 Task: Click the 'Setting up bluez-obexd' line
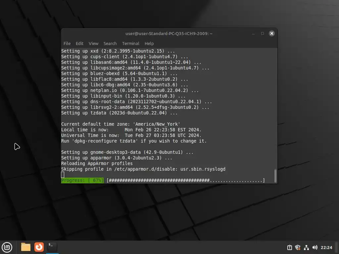(119, 74)
